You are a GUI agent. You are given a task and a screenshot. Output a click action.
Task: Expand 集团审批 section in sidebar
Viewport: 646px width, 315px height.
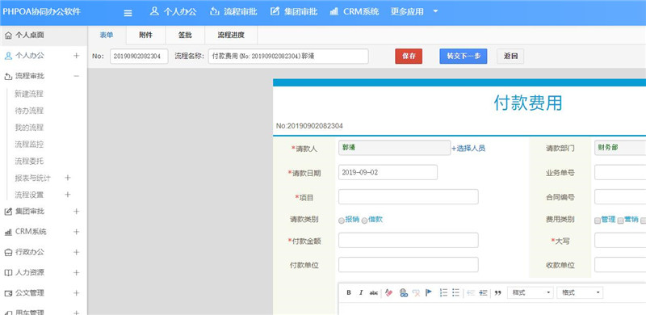click(x=76, y=212)
